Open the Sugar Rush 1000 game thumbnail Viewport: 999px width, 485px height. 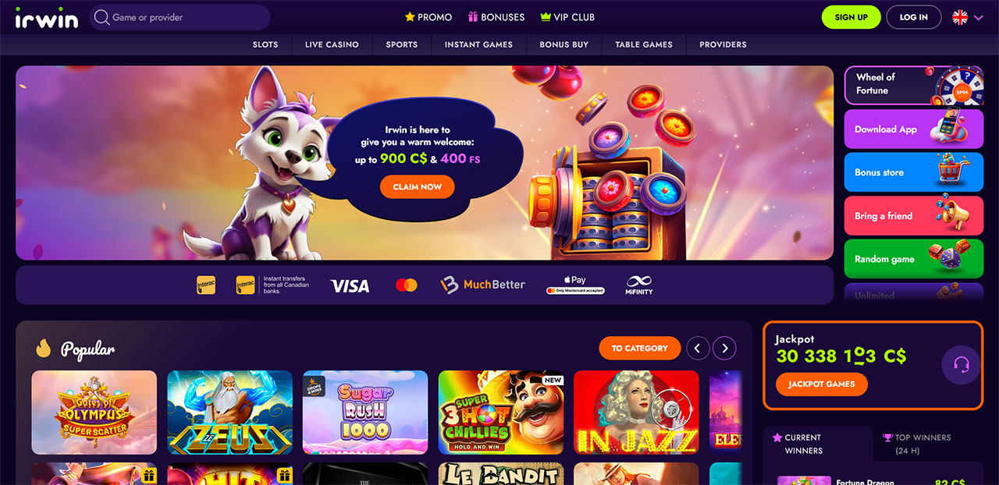click(365, 412)
